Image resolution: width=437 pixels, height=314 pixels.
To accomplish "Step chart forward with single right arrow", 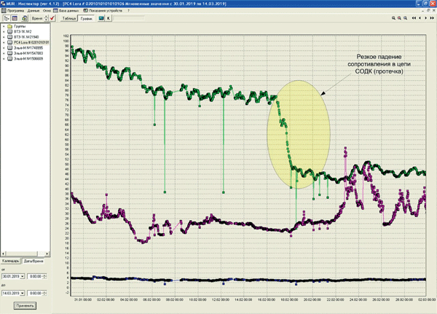I will click(x=425, y=18).
